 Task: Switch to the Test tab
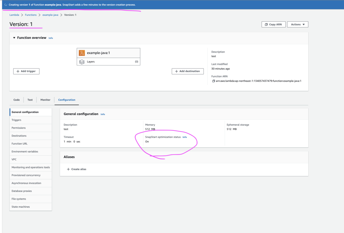(30, 100)
